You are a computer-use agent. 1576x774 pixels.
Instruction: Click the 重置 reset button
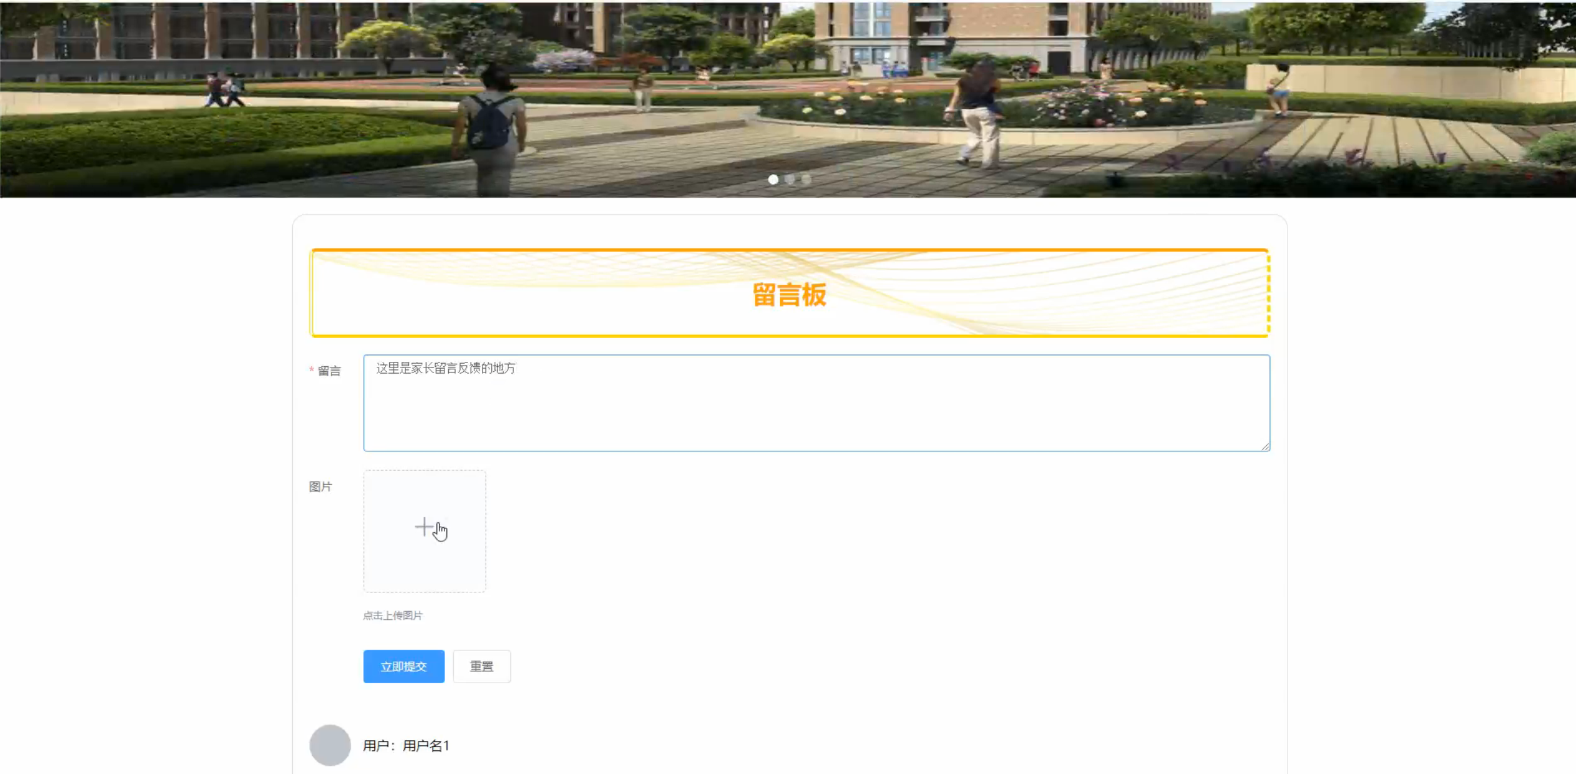pos(481,666)
